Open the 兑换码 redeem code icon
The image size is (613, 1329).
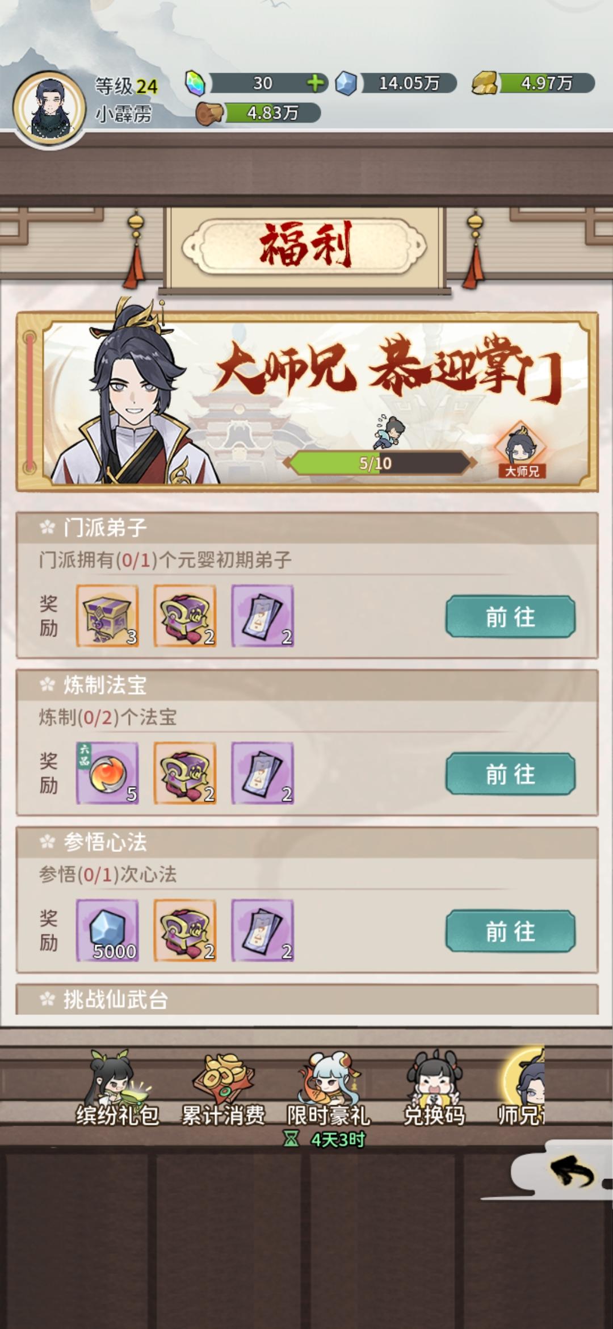pyautogui.click(x=434, y=1088)
